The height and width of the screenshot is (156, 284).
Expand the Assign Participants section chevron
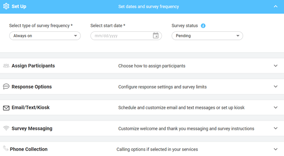[275, 66]
